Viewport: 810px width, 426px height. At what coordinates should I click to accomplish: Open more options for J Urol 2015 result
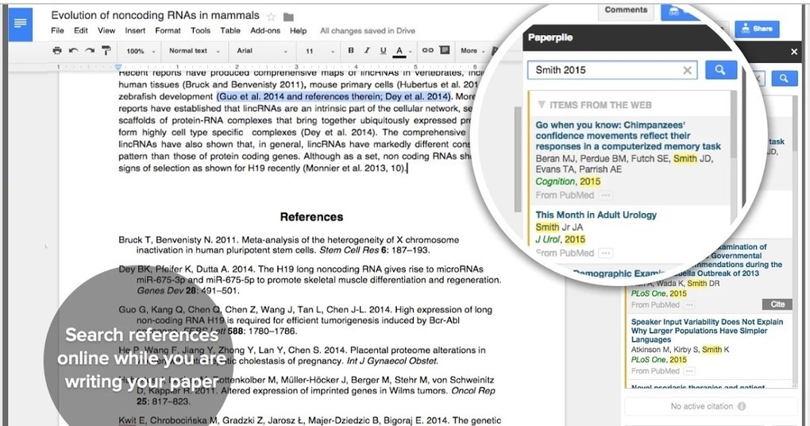(606, 254)
